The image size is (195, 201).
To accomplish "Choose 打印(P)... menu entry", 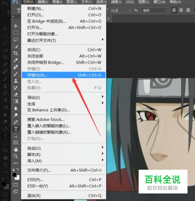I will [x=64, y=180].
